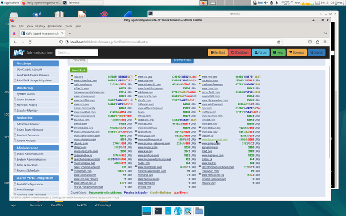Open the Bookmarks menu
The width and height of the screenshot is (346, 216).
click(x=55, y=26)
